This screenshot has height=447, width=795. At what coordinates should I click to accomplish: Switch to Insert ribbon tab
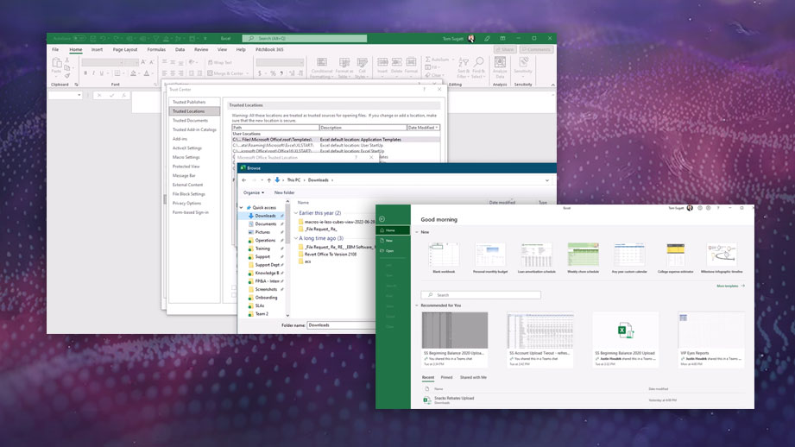97,50
